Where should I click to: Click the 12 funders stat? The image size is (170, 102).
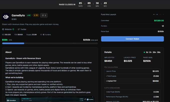tap(47, 35)
